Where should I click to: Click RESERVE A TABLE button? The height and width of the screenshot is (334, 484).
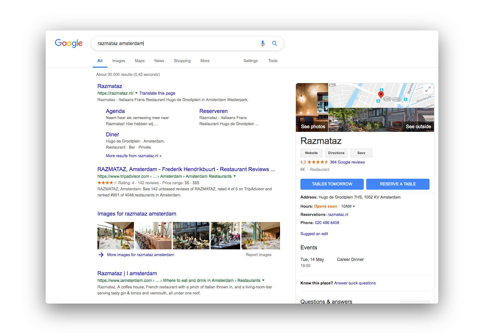click(398, 184)
